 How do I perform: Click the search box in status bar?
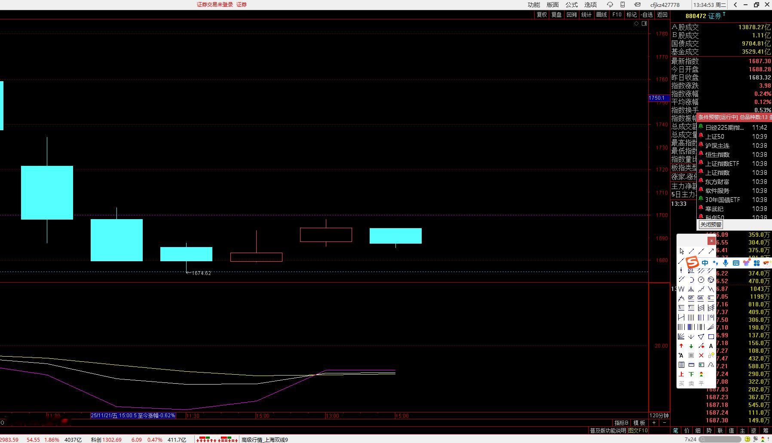tap(720, 439)
